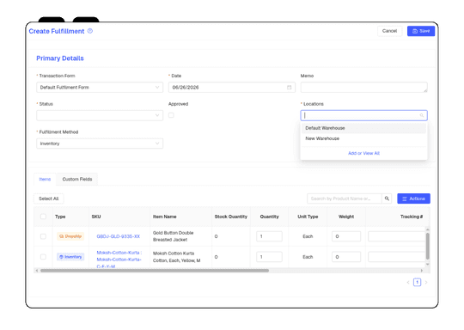Open the Actions button menu
The width and height of the screenshot is (464, 330).
pos(413,199)
